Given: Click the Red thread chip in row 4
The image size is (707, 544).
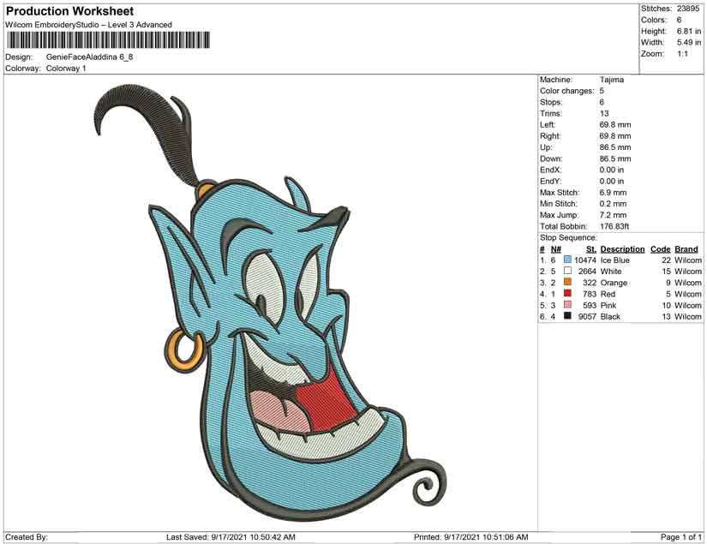Looking at the screenshot, I should (x=566, y=293).
